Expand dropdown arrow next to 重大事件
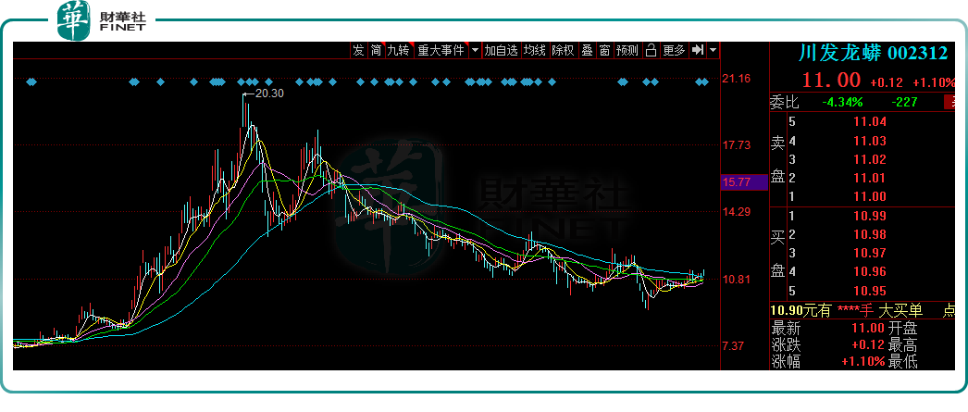Screen dimensions: 968x412 pyautogui.click(x=475, y=50)
